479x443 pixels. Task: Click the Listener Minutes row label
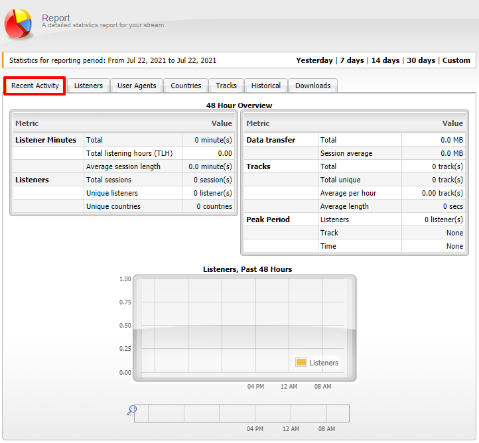[x=46, y=140]
